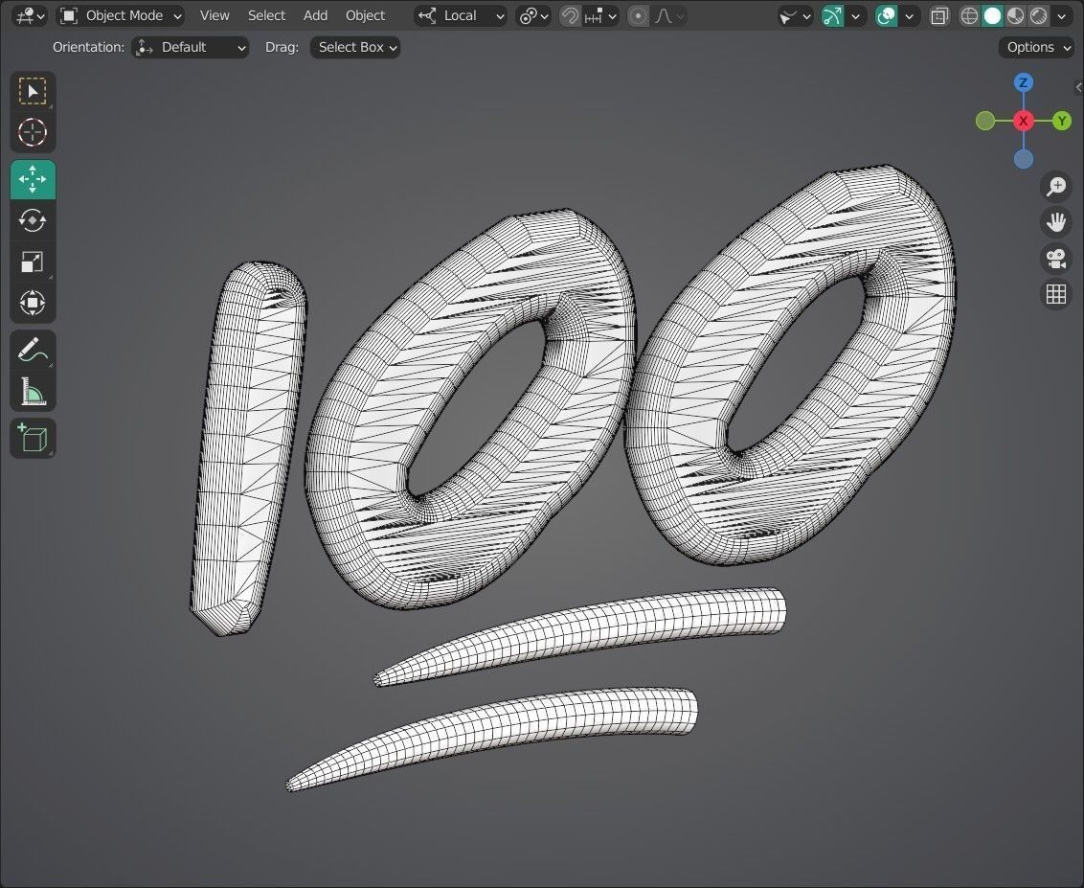The height and width of the screenshot is (888, 1084).
Task: Open selectability and visibility dropdown
Action: point(795,16)
